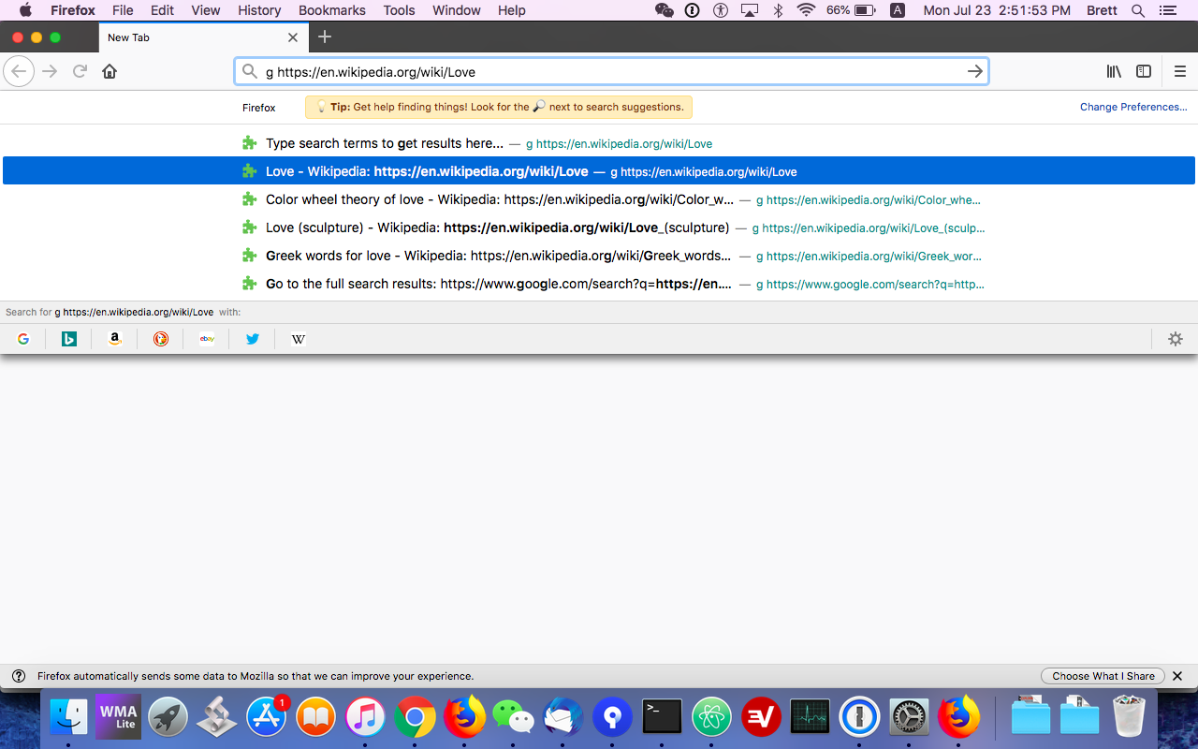Open the History menu
This screenshot has height=749, width=1198.
[x=259, y=10]
